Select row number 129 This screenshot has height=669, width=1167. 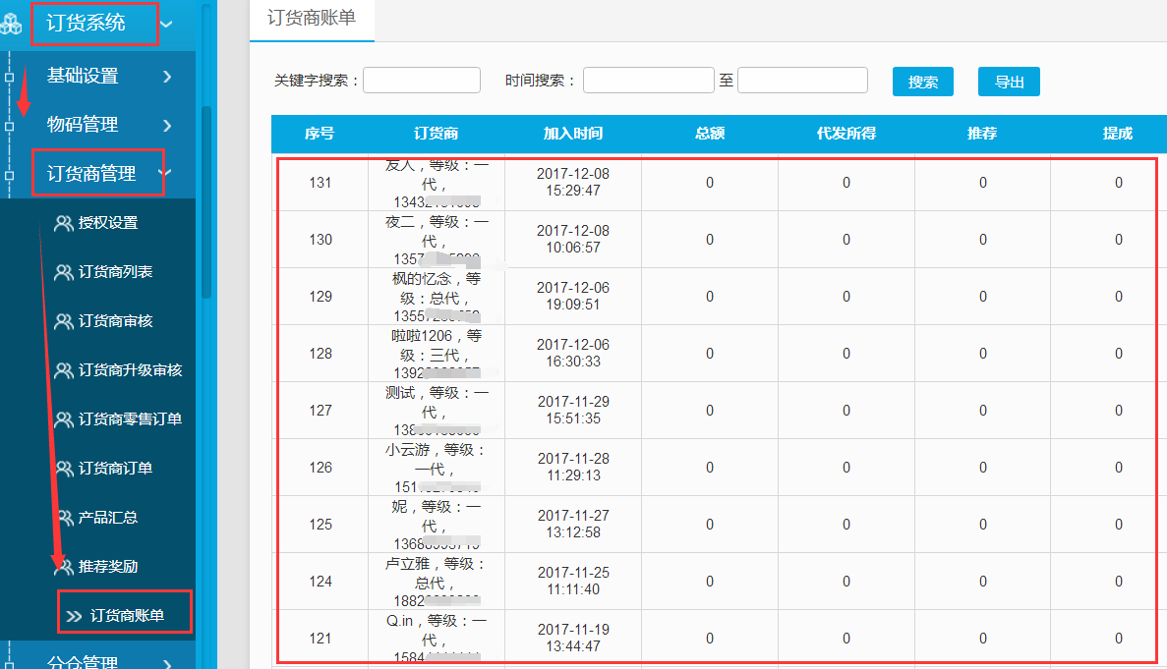point(321,297)
